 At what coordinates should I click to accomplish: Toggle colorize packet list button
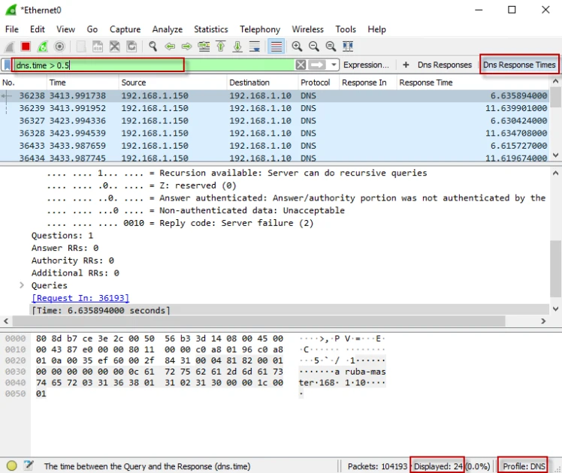pos(276,47)
